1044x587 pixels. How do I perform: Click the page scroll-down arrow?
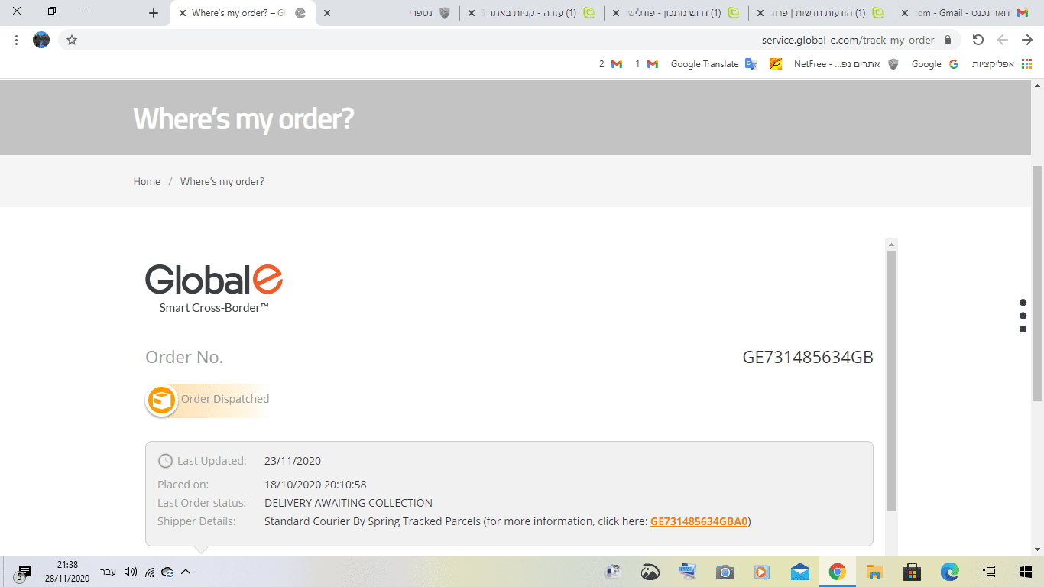click(1037, 550)
